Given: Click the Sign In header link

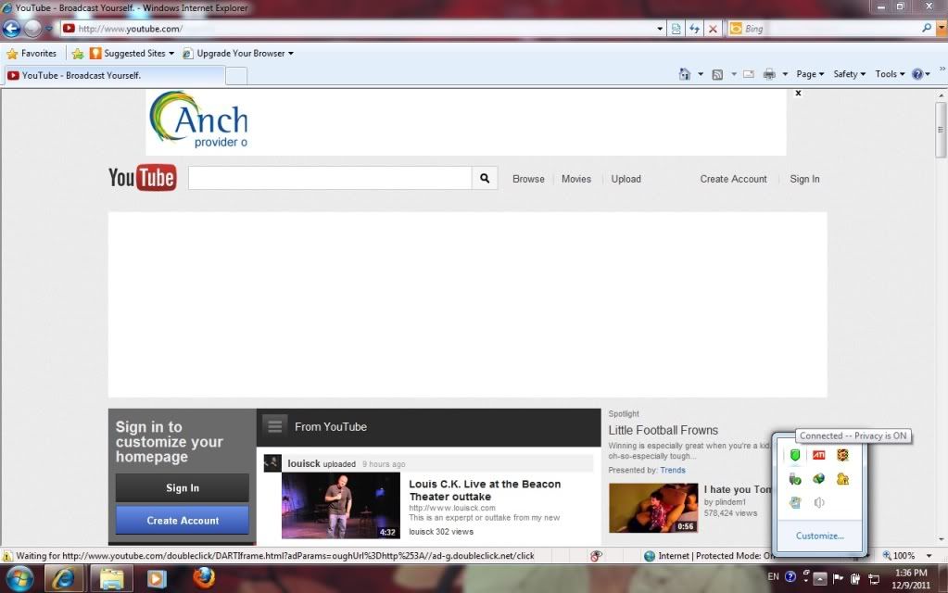Looking at the screenshot, I should click(x=804, y=179).
